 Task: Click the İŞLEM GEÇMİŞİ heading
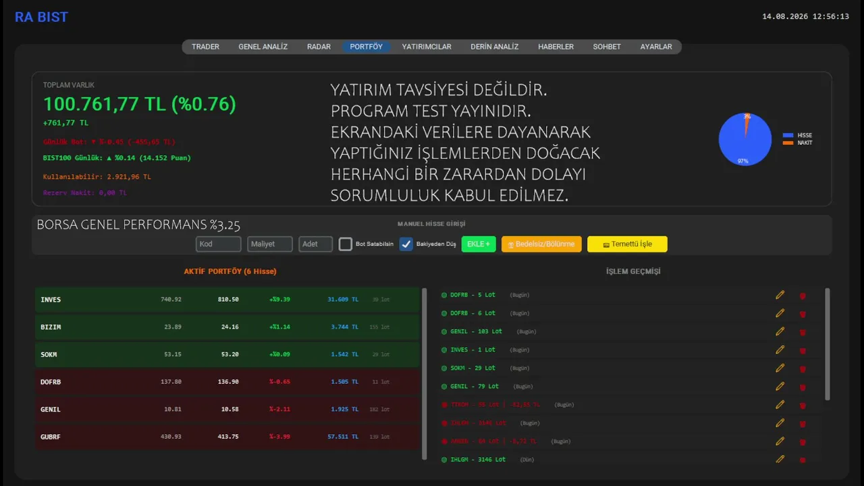click(633, 271)
